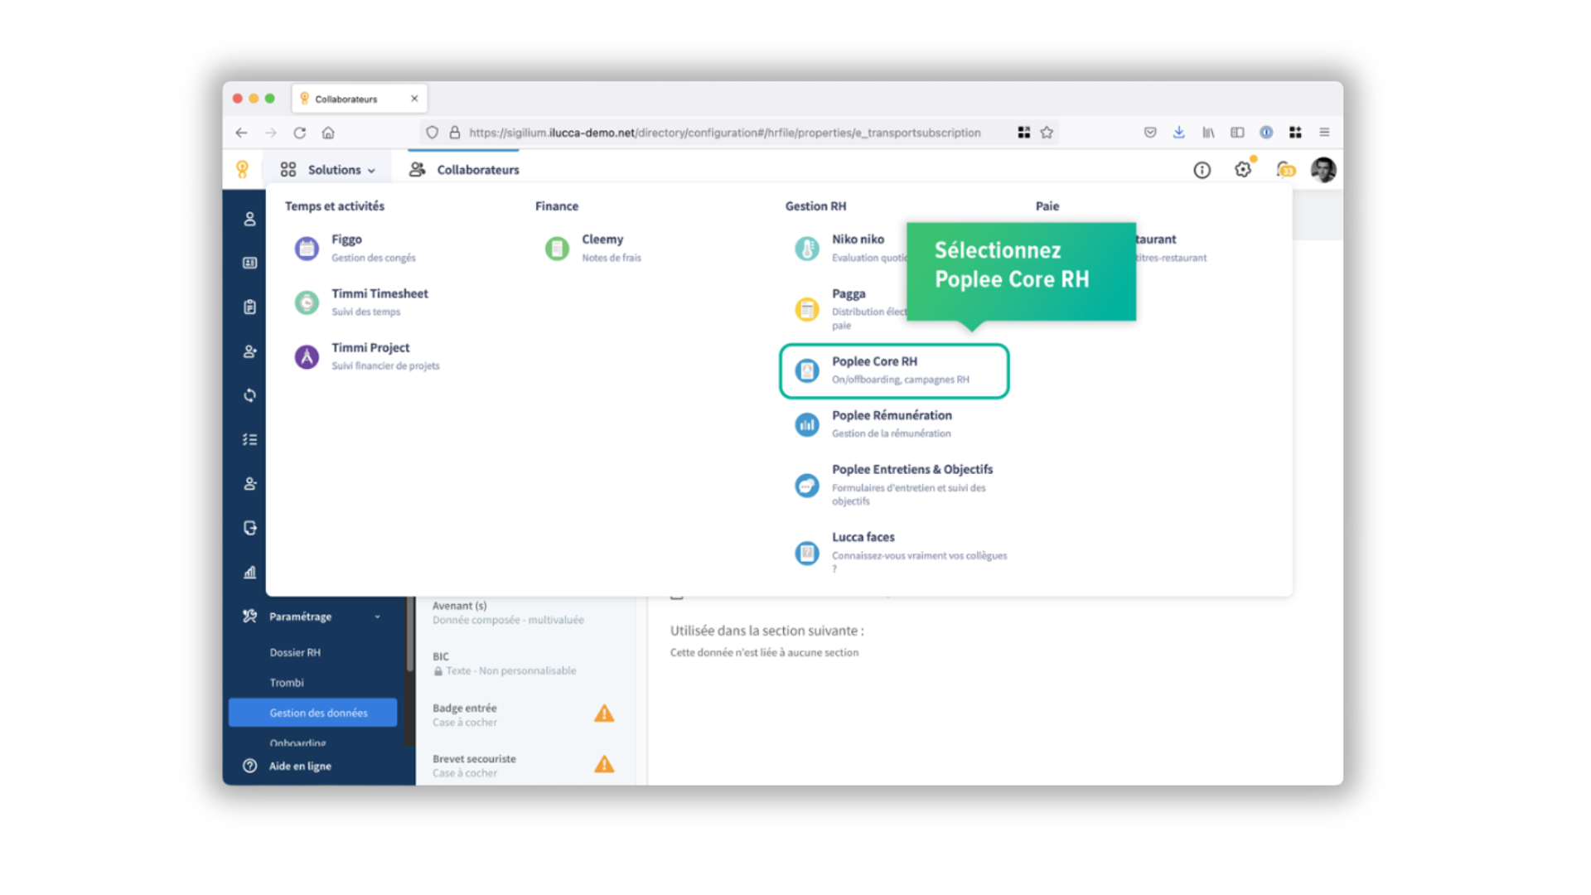This screenshot has width=1591, height=895.
Task: Open Timmi Timesheet app icon
Action: click(x=307, y=302)
